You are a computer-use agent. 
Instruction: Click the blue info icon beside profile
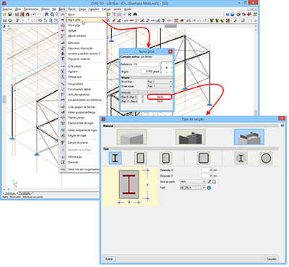(x=209, y=187)
